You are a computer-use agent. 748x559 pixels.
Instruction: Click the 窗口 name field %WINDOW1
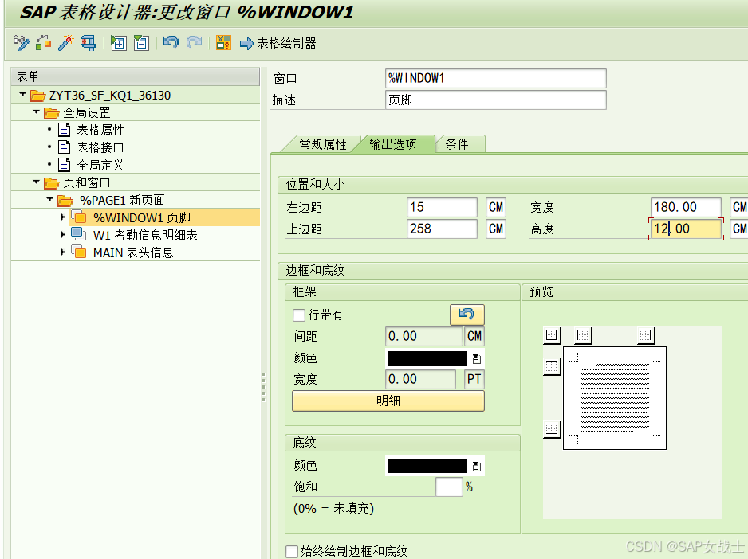(496, 78)
